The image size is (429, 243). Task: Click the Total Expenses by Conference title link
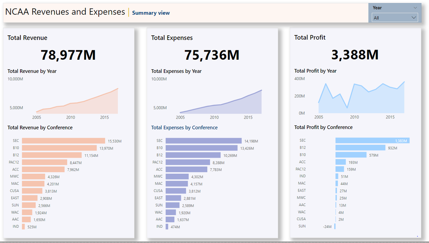click(x=184, y=127)
